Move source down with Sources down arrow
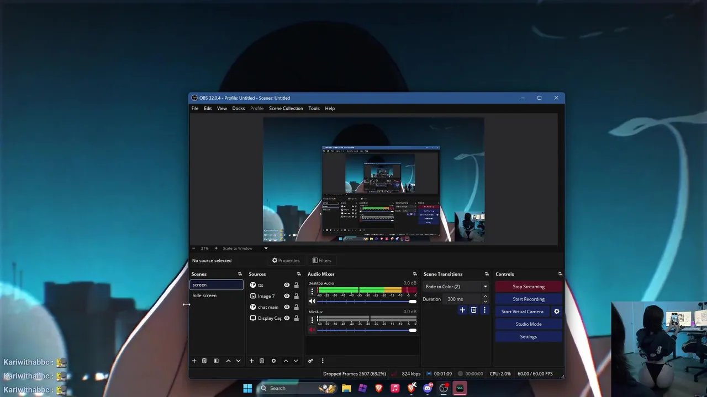The width and height of the screenshot is (707, 397). pos(296,361)
